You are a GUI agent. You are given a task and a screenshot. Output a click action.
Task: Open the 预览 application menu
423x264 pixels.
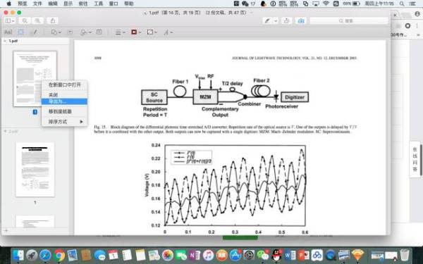click(x=23, y=4)
